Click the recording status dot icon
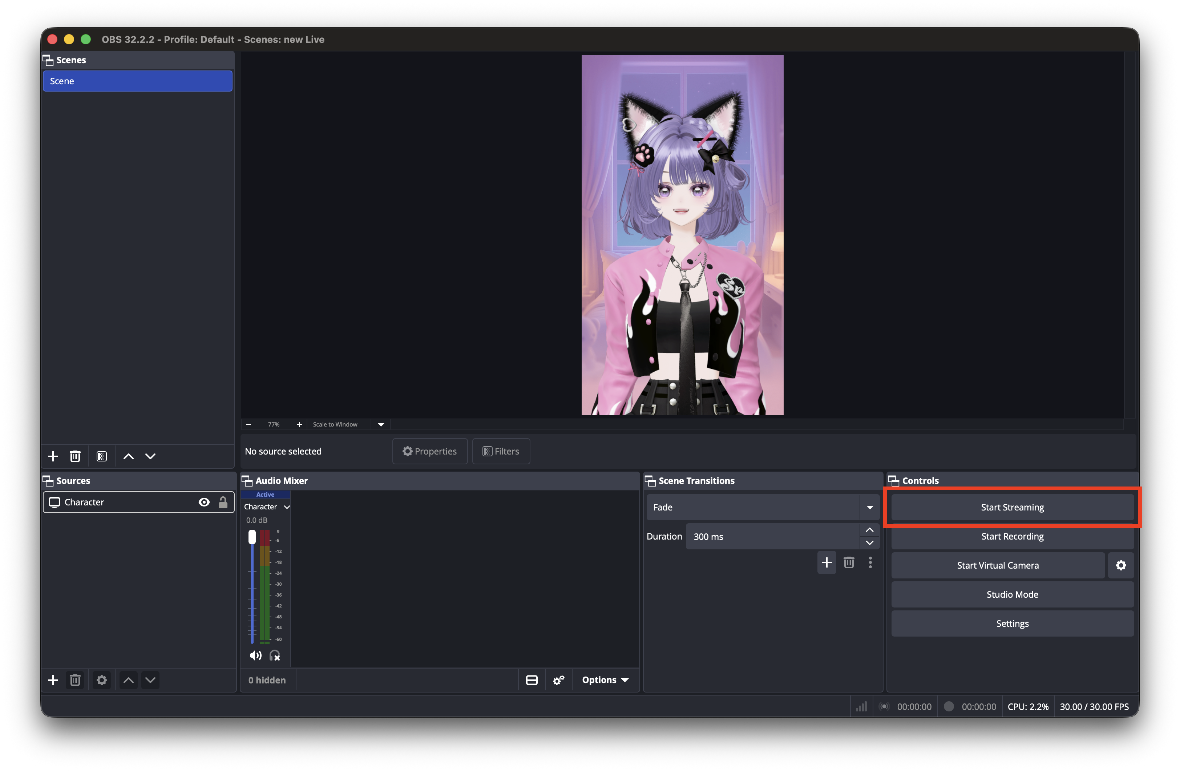The image size is (1180, 771). click(949, 707)
